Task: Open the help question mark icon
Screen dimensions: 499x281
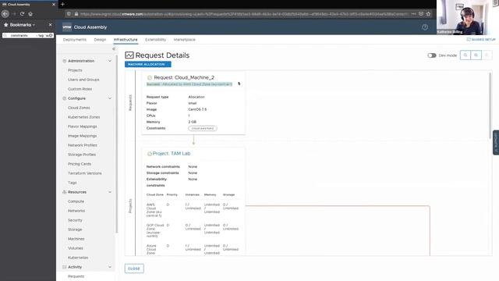Action: click(425, 27)
